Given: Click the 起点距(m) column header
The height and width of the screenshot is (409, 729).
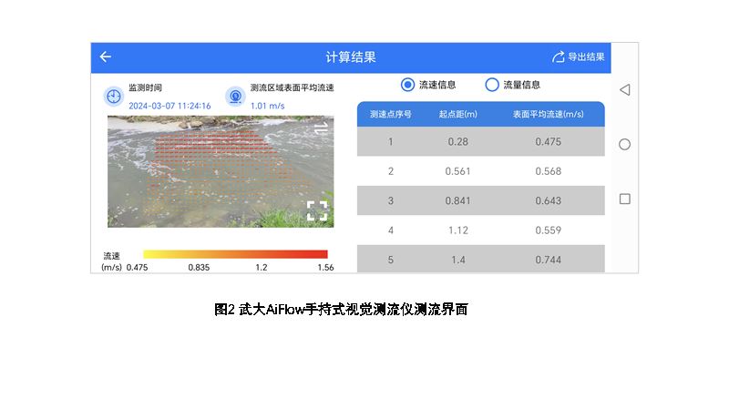Looking at the screenshot, I should (457, 114).
